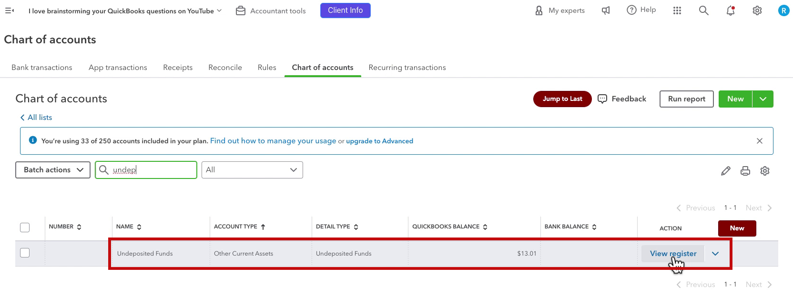Viewport: 793px width, 297px height.
Task: Click the Client Info button
Action: tap(346, 10)
